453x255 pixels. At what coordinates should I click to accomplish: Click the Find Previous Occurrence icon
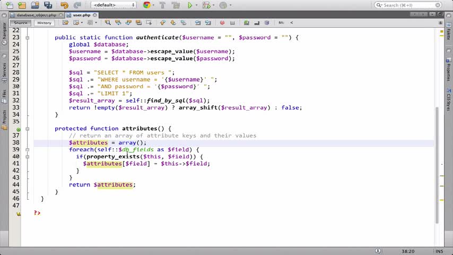[x=118, y=22]
